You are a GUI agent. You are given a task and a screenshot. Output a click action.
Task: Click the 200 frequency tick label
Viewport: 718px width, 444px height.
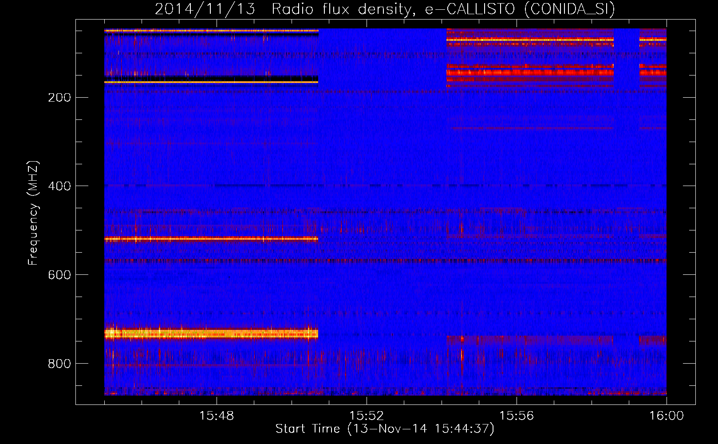[59, 98]
